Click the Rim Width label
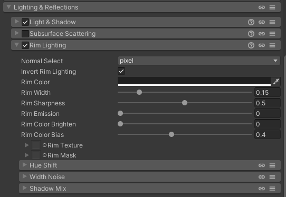This screenshot has width=286, height=197. [x=36, y=93]
